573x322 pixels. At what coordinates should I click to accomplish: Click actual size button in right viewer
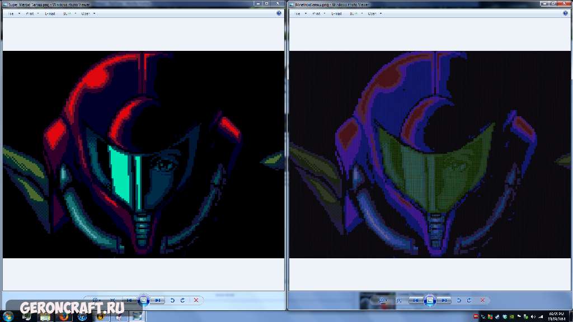[x=398, y=300]
